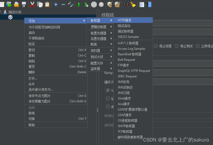Image resolution: width=213 pixels, height=145 pixels.
Task: Choose JSR223 Sampler entry
Action: [133, 37]
